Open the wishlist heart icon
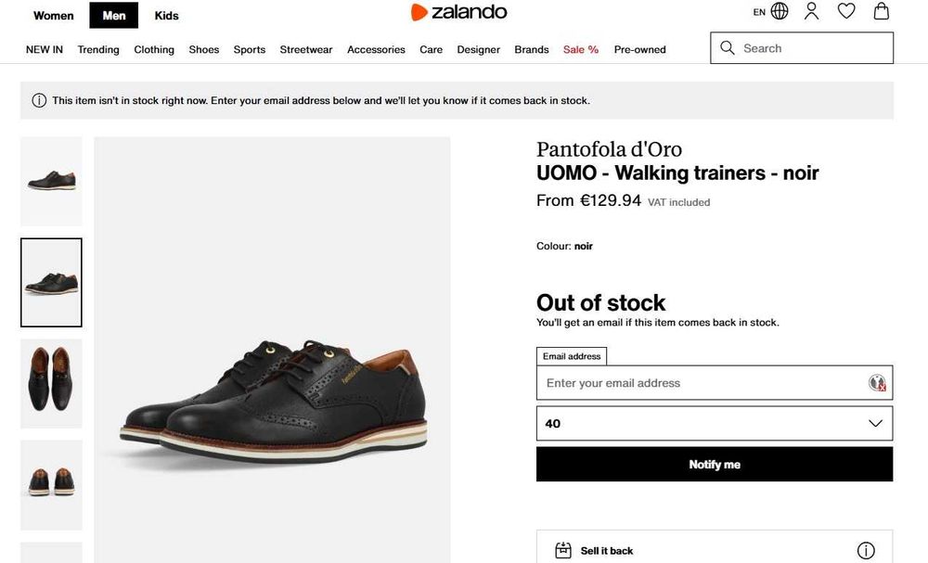 [846, 12]
